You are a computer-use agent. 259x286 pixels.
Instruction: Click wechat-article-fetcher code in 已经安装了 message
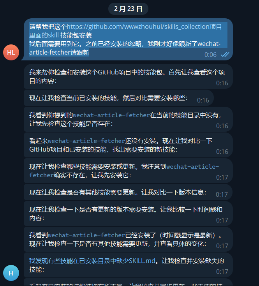tap(86, 235)
